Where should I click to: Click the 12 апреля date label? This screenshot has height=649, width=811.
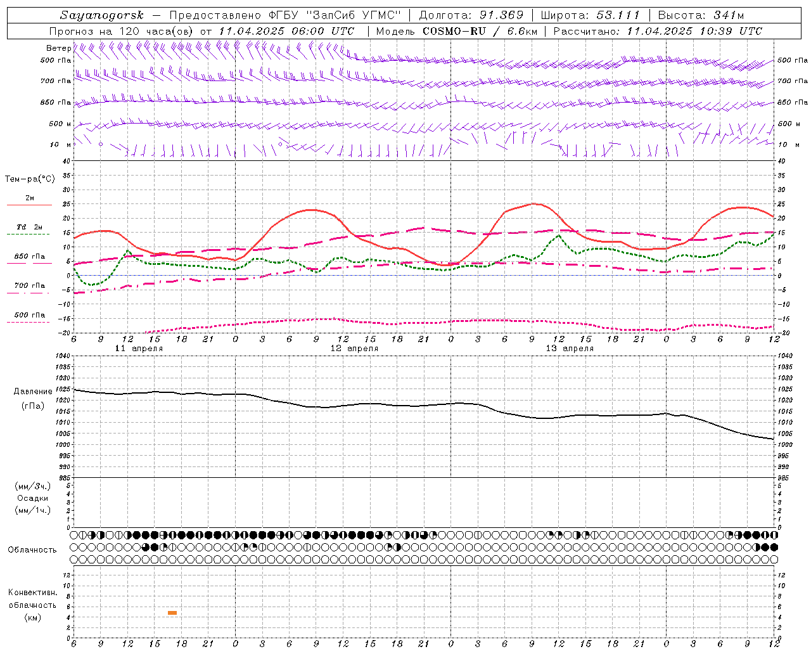click(354, 349)
